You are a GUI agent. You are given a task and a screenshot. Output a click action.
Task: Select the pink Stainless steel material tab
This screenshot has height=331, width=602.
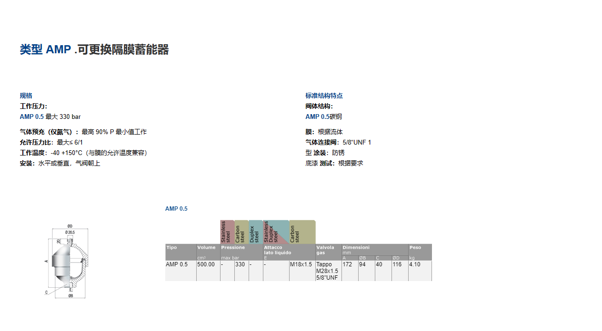click(x=227, y=232)
